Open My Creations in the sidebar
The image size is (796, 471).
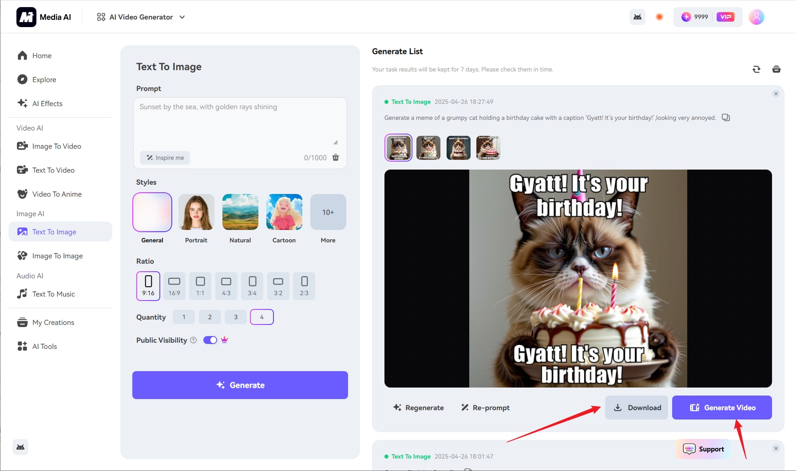tap(53, 322)
